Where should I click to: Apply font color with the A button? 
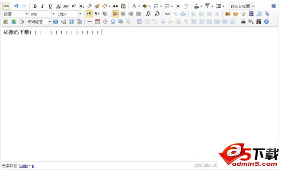[134, 6]
